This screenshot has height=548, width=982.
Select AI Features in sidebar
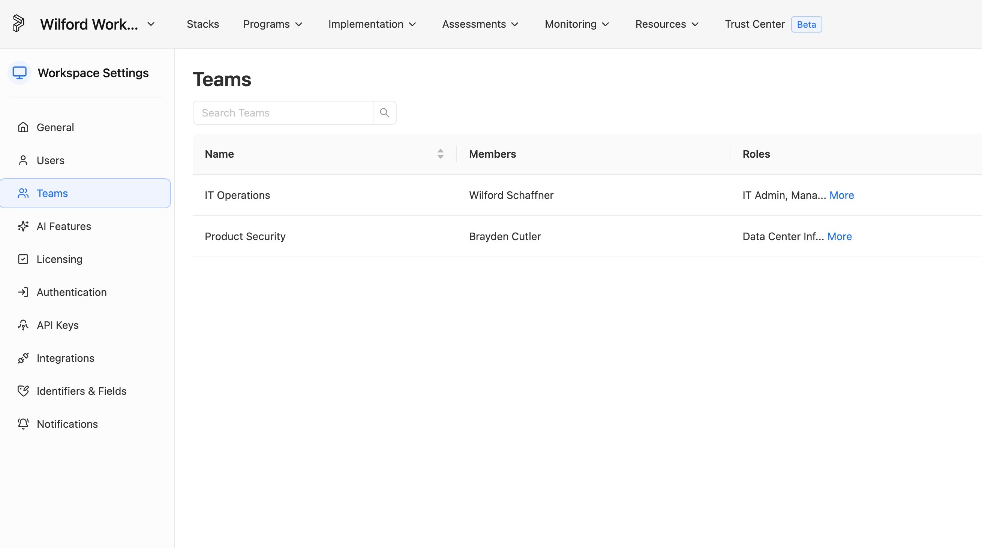(85, 226)
